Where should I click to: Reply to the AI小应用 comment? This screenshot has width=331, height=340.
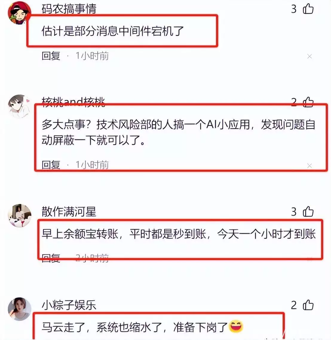click(51, 165)
